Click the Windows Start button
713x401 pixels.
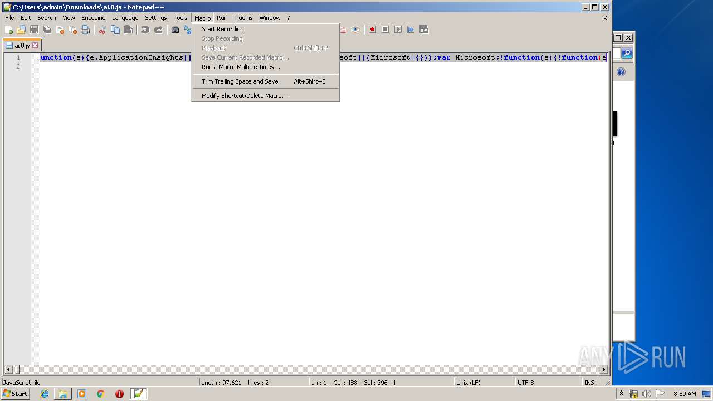coord(15,394)
